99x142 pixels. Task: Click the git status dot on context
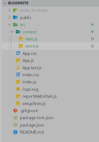pyautogui.click(x=92, y=32)
